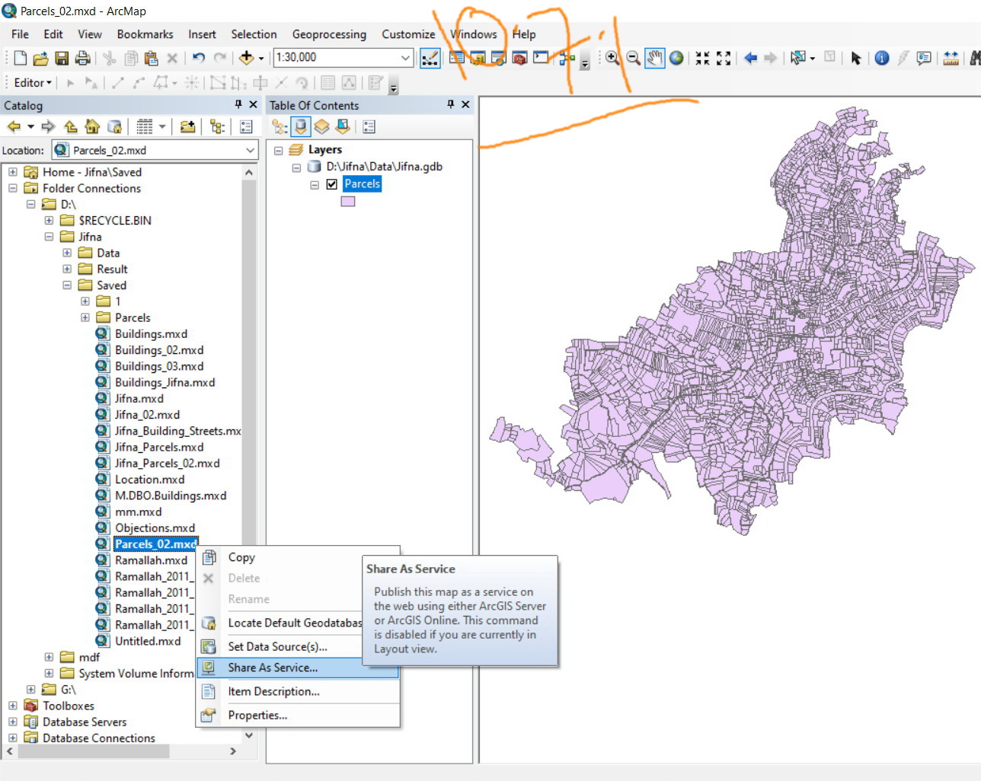981x781 pixels.
Task: Activate the Identify info tool
Action: pos(881,58)
